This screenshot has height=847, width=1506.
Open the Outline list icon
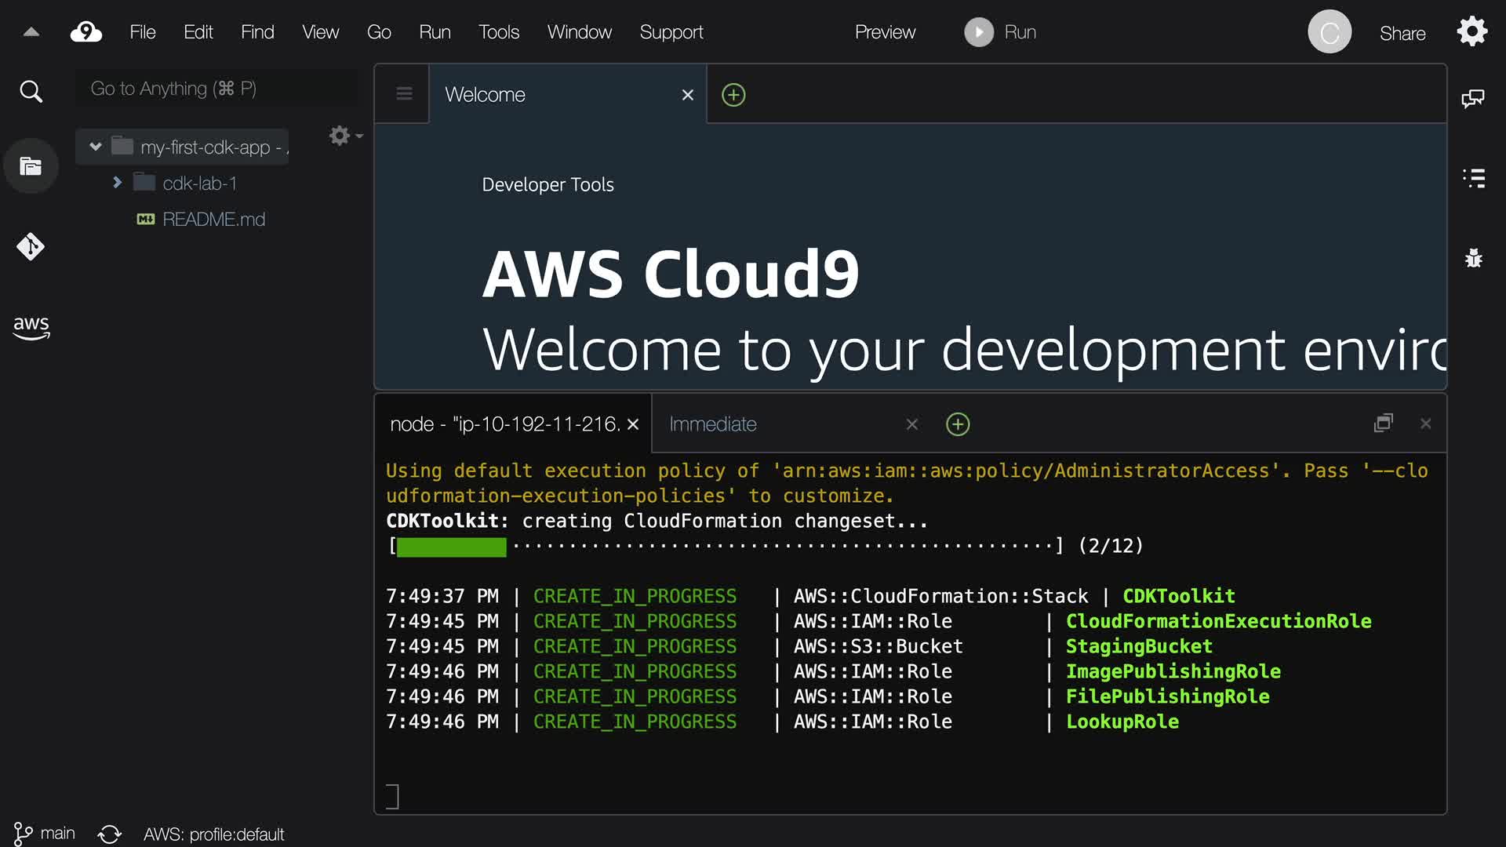[x=1474, y=178]
